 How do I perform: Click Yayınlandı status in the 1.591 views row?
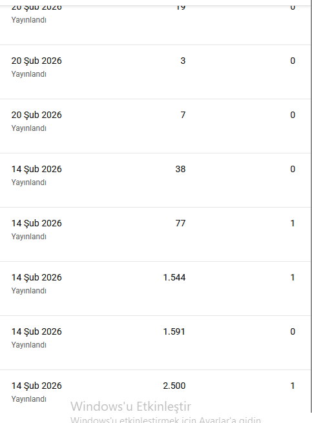tap(29, 345)
